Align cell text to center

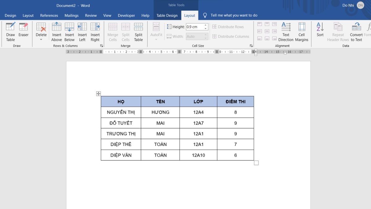267,31
